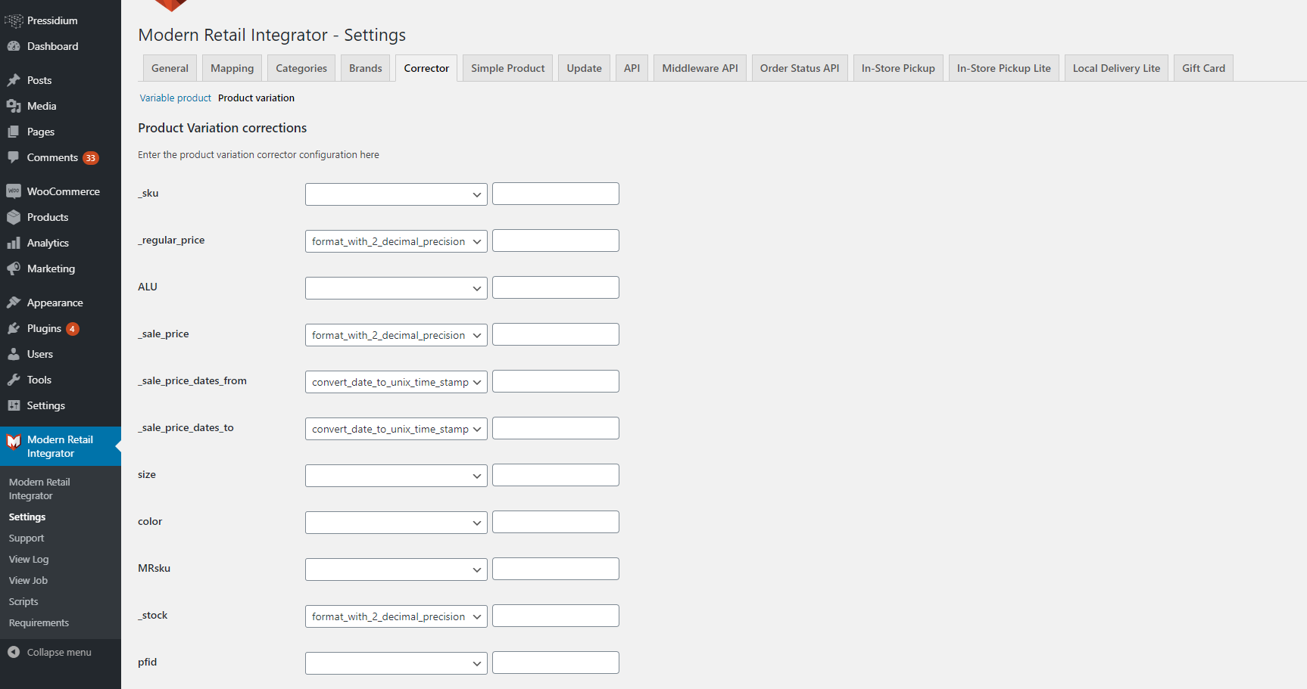1307x689 pixels.
Task: Click the ALU text input field
Action: 556,287
